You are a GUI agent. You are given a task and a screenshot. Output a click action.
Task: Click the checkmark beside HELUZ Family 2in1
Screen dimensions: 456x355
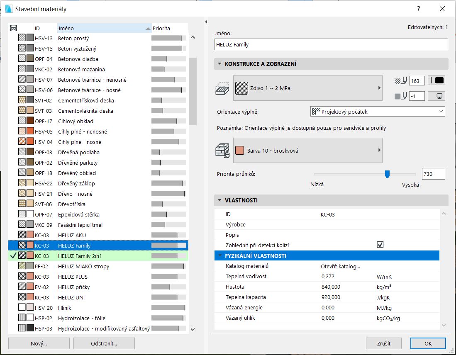click(x=13, y=256)
